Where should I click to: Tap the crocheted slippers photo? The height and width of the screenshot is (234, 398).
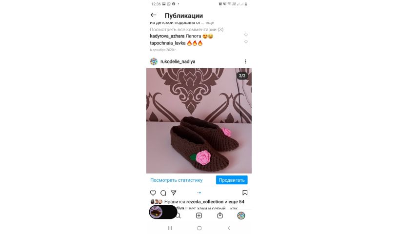pyautogui.click(x=199, y=121)
